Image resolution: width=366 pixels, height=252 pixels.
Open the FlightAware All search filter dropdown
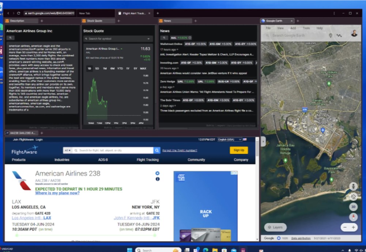coord(67,150)
